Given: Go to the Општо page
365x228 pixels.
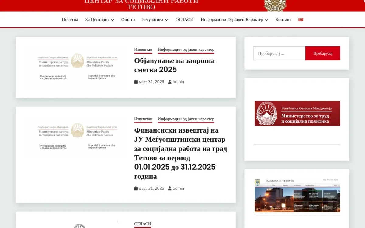Looking at the screenshot, I should point(128,19).
